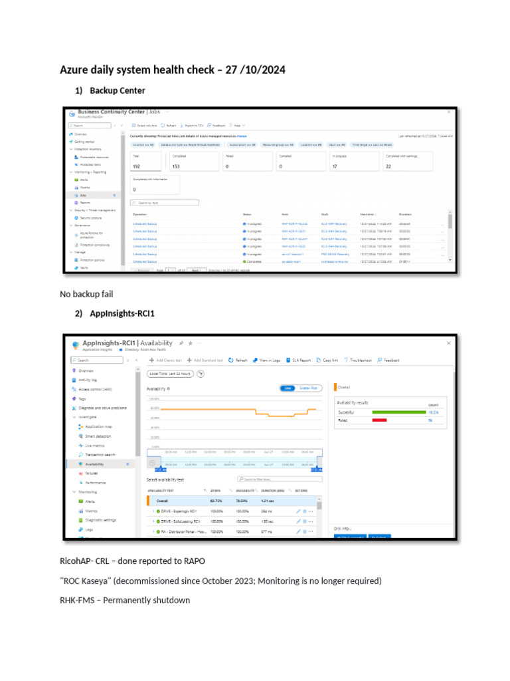
Task: Open Azure Policies for protection
Action: 92,235
